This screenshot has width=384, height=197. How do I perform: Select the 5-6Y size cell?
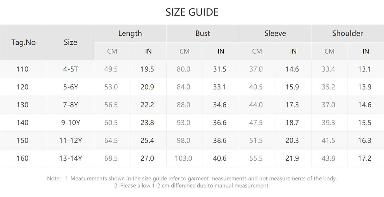tap(70, 87)
